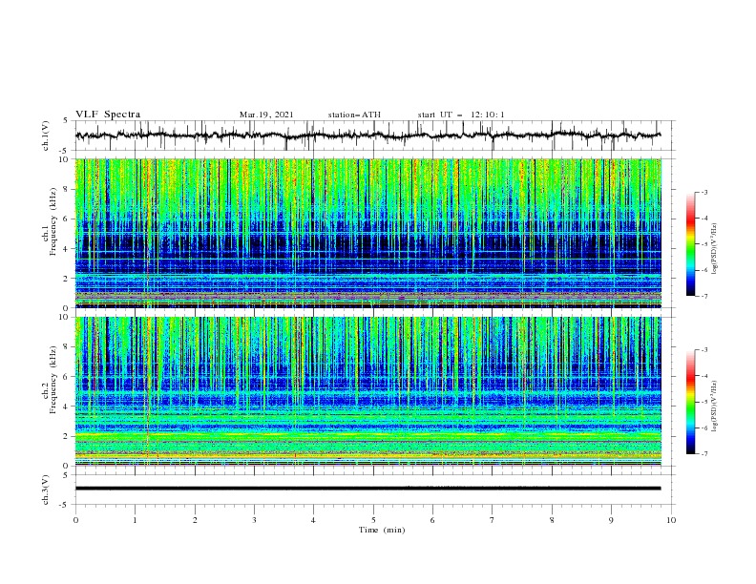This screenshot has height=584, width=756.
Task: Click the ch.2 "Frequency (kHz)" axis label
Action: [x=52, y=378]
